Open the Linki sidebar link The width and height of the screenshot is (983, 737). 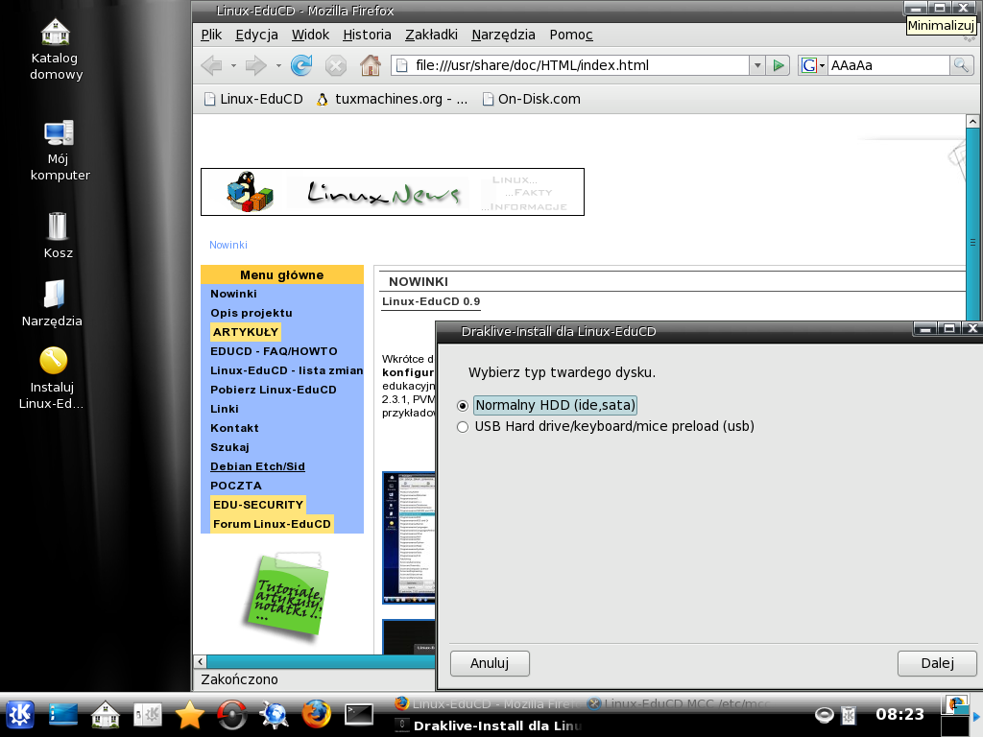click(x=225, y=409)
